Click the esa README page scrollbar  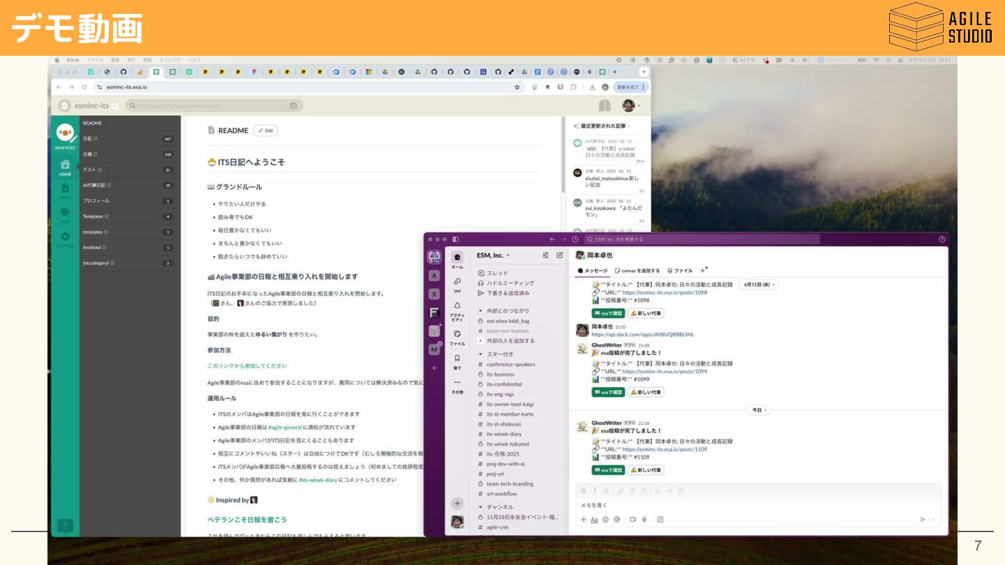[x=563, y=155]
